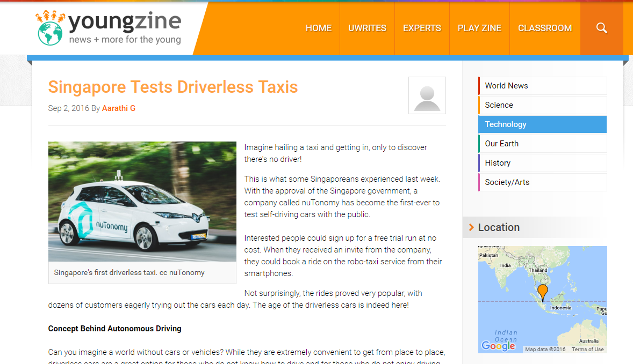Click the article title Singapore Tests Driverless Taxis
The image size is (633, 364).
[x=173, y=87]
